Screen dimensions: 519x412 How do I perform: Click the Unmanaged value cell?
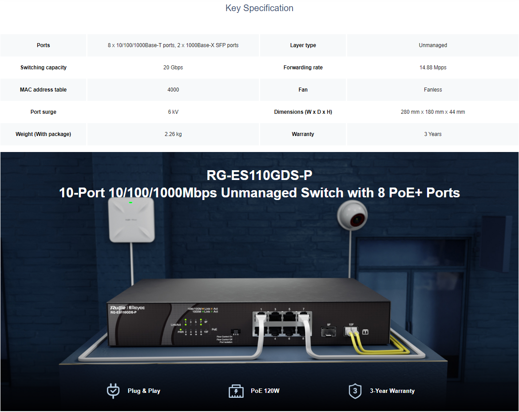pyautogui.click(x=433, y=45)
